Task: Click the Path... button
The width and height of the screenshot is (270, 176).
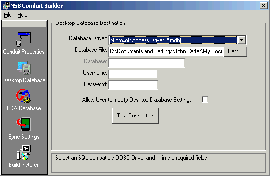Action: 235,51
